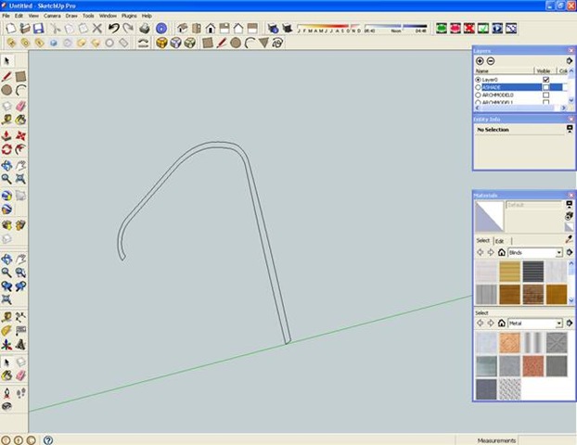Click the Add Layer plus icon

coord(480,60)
